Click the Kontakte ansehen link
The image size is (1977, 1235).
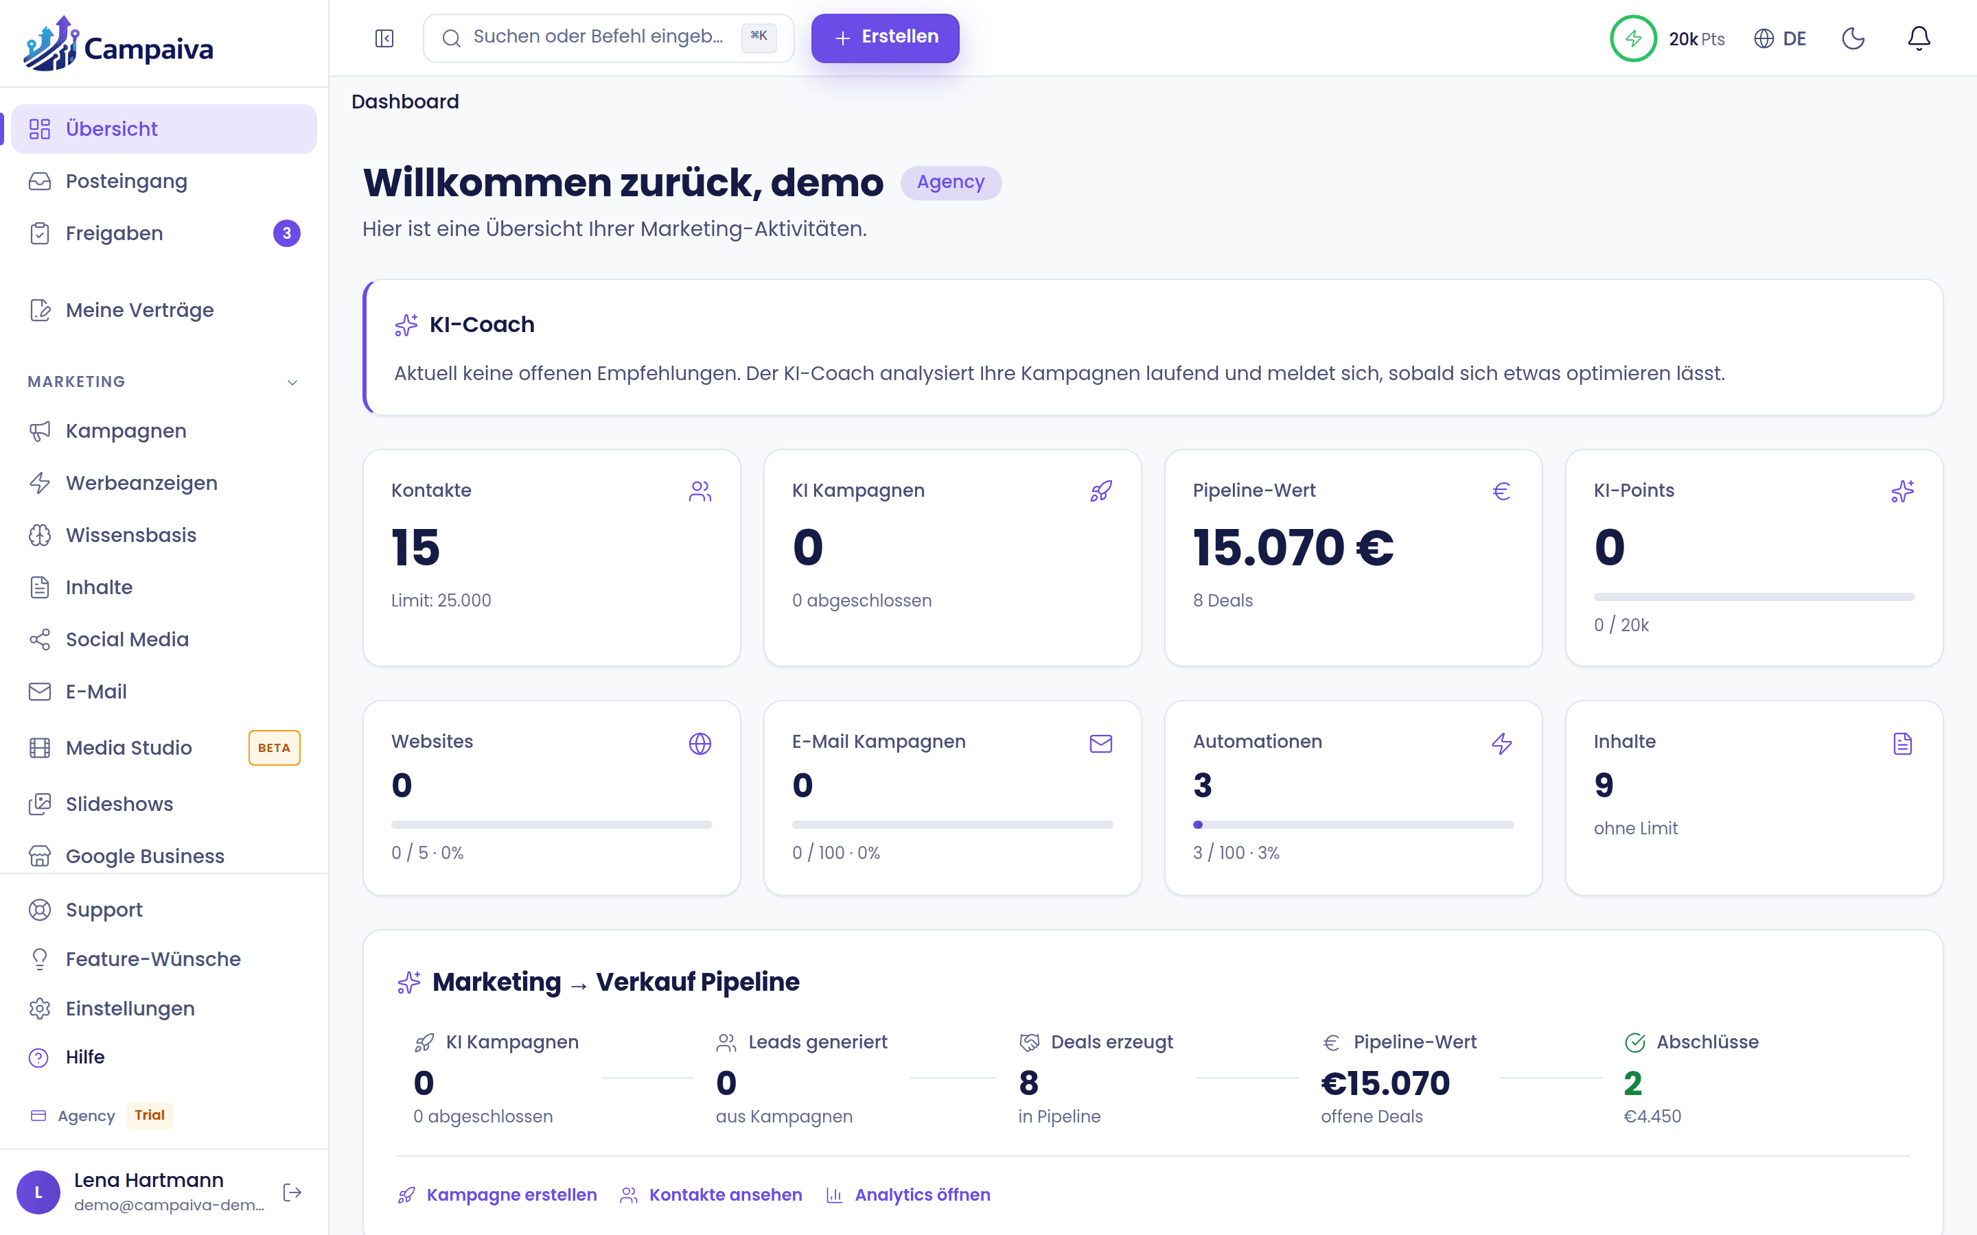click(712, 1195)
